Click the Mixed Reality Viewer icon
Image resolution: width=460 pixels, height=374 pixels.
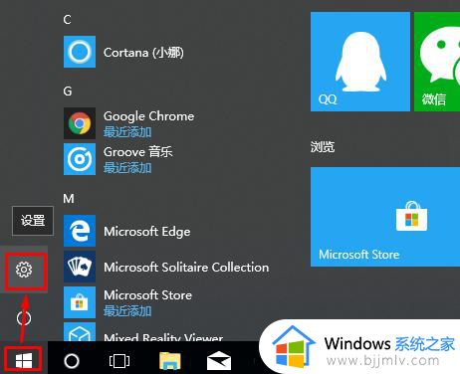(80, 331)
